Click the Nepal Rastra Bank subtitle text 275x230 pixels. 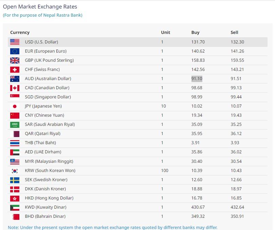[42, 15]
